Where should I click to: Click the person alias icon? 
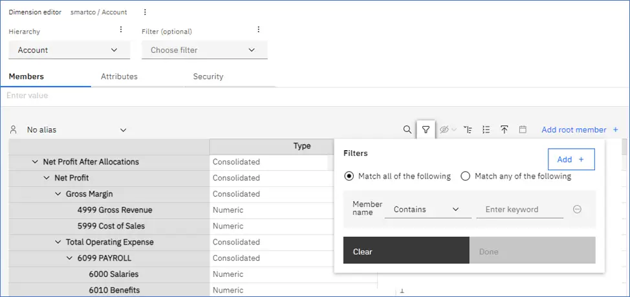(14, 129)
